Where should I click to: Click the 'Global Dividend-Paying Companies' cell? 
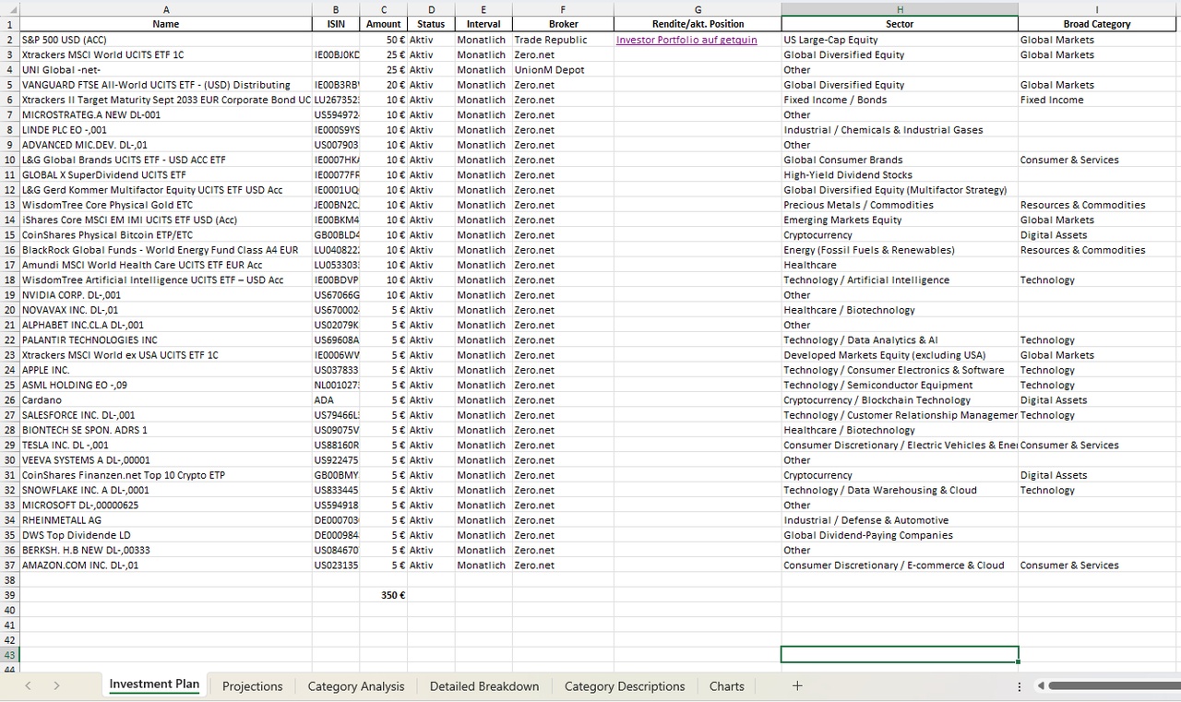pos(900,535)
